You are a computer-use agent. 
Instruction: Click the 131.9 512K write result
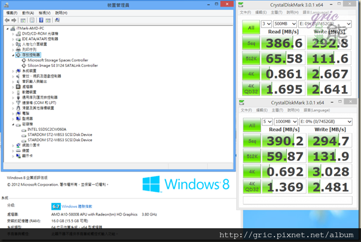coord(330,156)
